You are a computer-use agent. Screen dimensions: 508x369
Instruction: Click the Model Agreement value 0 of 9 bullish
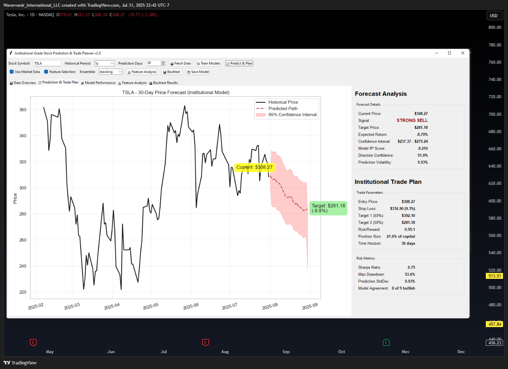click(403, 288)
